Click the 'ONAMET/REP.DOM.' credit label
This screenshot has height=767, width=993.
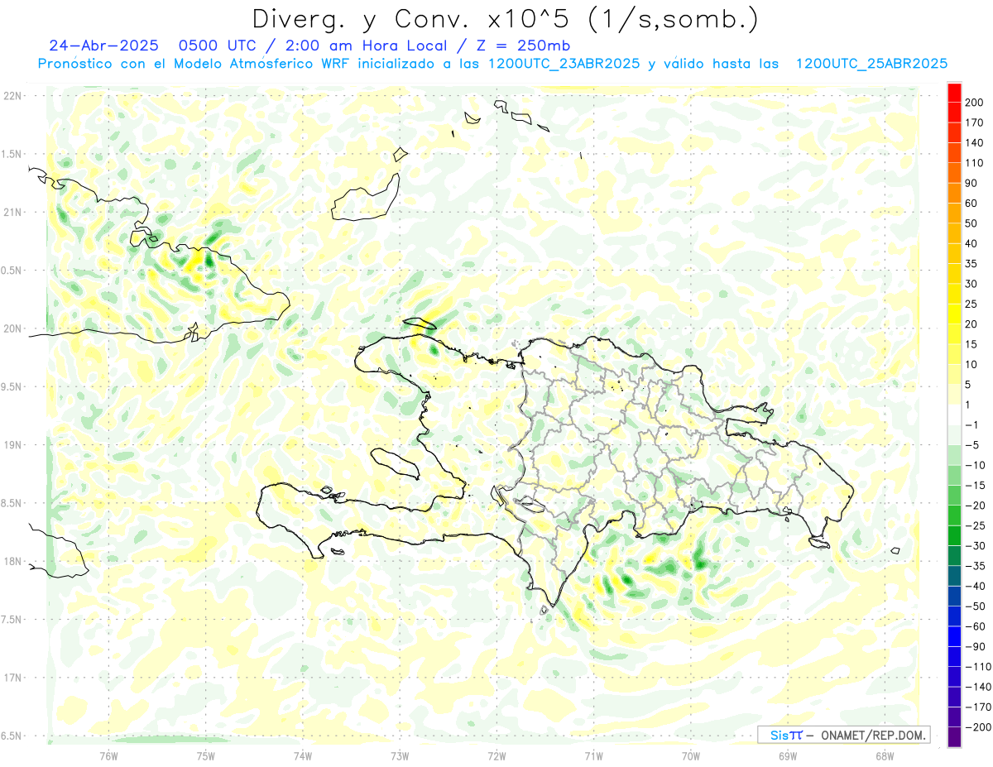(873, 735)
